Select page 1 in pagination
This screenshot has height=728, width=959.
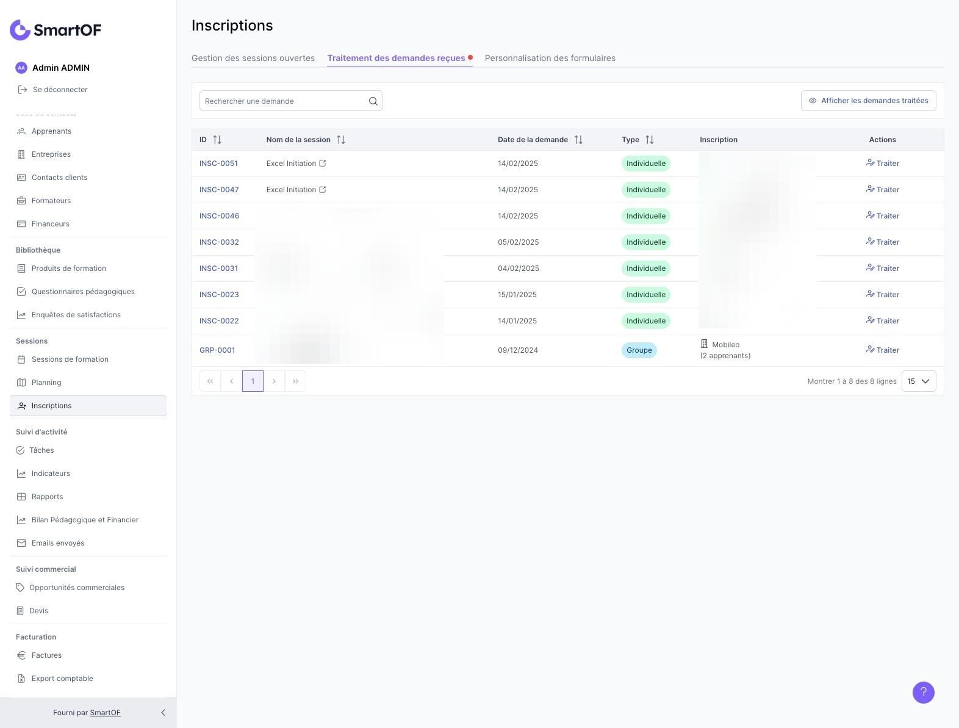(253, 381)
